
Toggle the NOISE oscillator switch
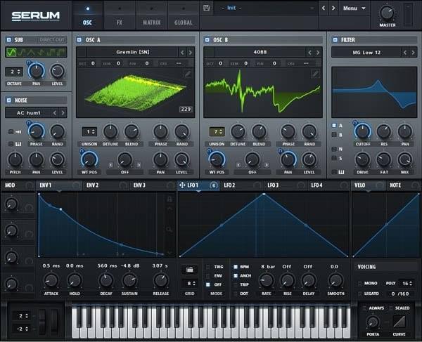point(9,100)
